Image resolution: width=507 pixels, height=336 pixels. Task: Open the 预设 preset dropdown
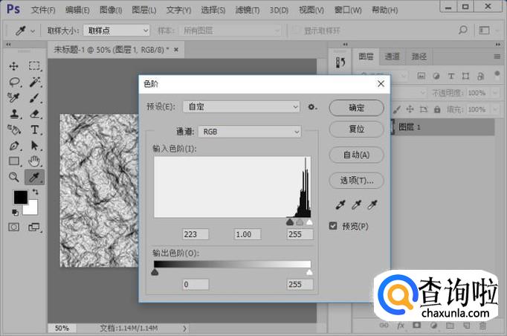click(x=242, y=107)
